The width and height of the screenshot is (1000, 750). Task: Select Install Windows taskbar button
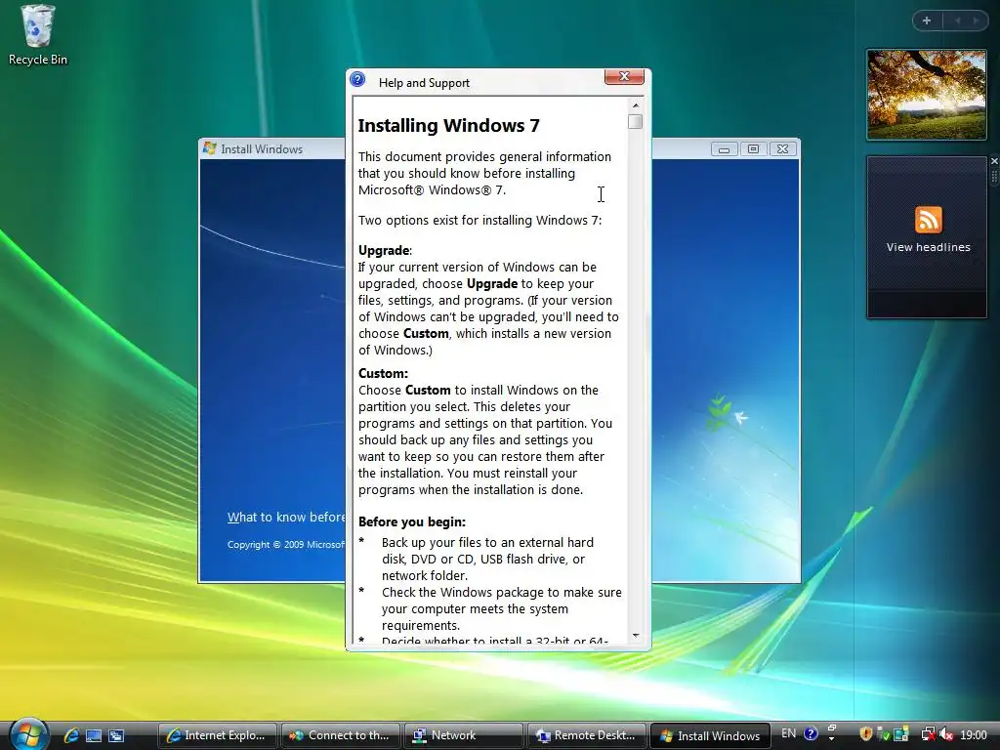tap(710, 735)
